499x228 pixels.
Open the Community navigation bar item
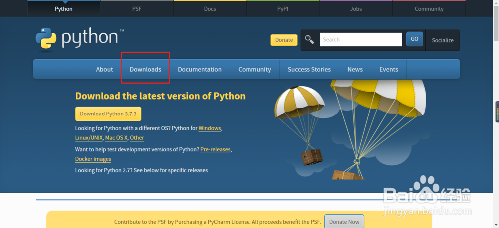(254, 69)
